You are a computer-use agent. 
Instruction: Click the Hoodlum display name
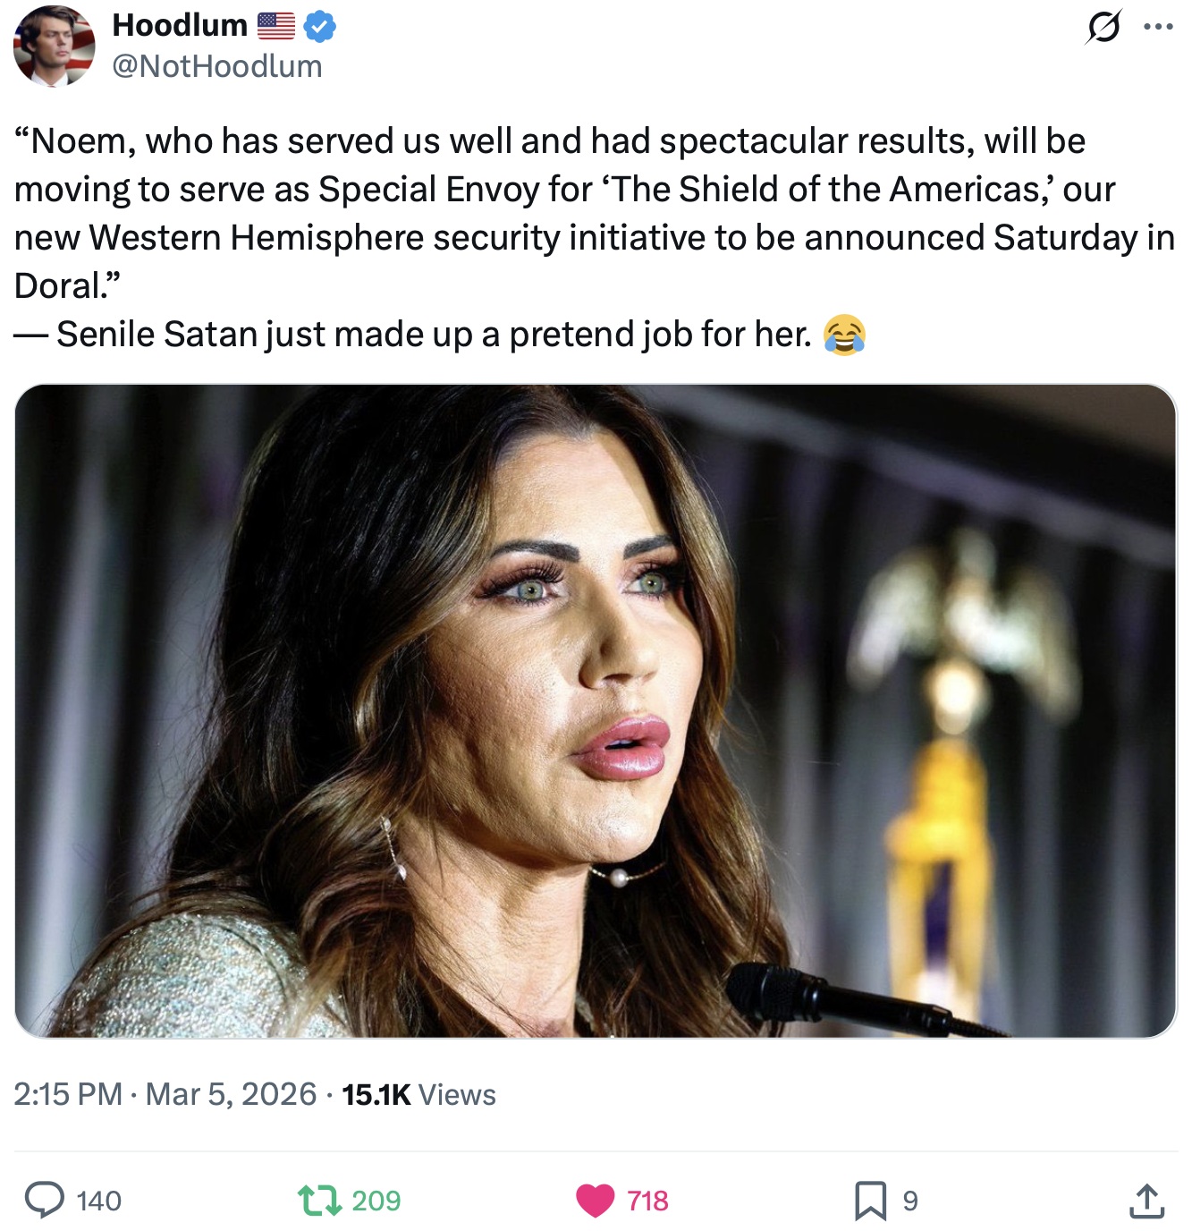click(x=180, y=25)
